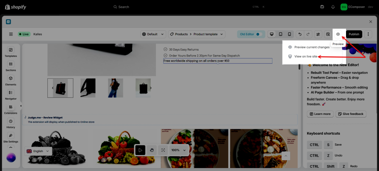Click the Give feedback button
379x171 pixels.
click(x=351, y=114)
